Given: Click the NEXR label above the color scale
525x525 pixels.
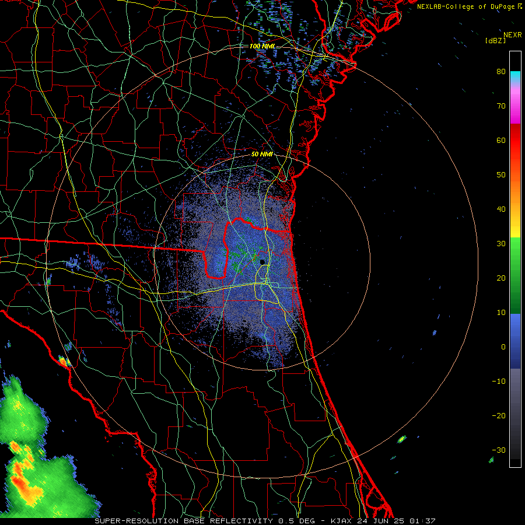Looking at the screenshot, I should (x=513, y=35).
